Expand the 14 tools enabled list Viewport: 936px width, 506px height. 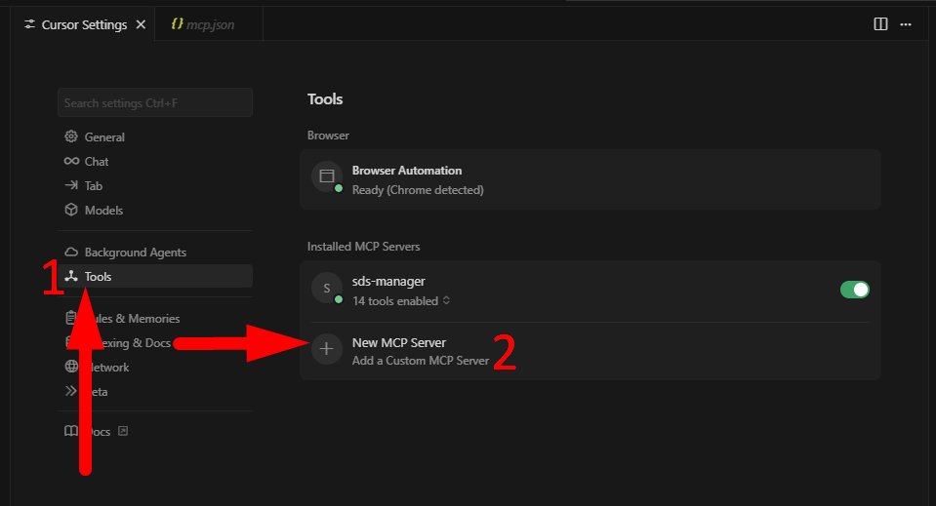coord(400,301)
